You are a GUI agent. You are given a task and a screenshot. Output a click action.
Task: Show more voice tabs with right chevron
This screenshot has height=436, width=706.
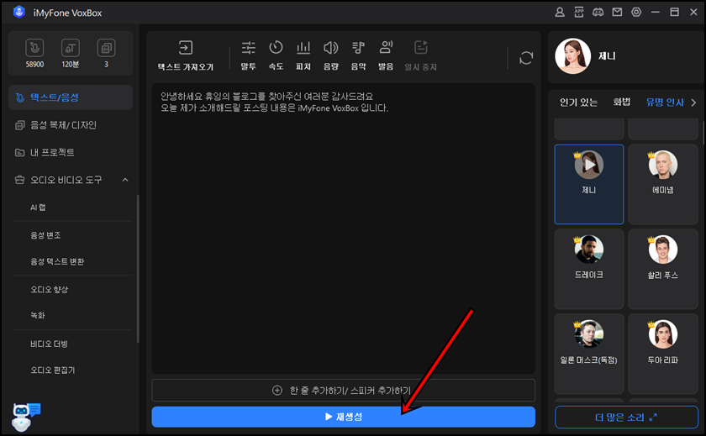tap(693, 102)
